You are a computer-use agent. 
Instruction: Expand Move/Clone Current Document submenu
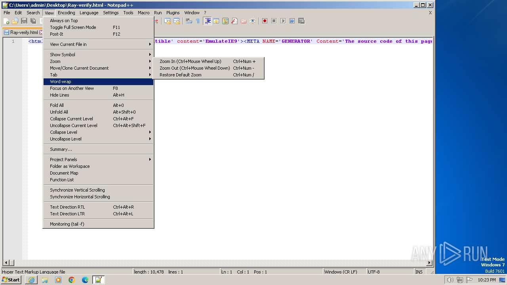click(x=98, y=68)
